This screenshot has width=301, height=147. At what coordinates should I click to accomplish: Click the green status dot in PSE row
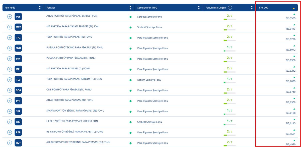pyautogui.click(x=130, y=17)
